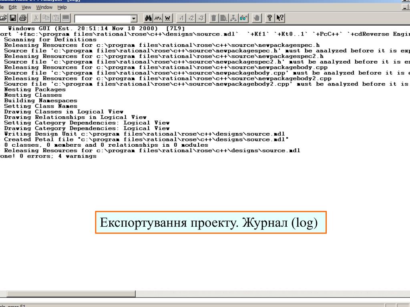The image size is (410, 307).
Task: Click the Paste clipboard icon
Action: pyautogui.click(x=56, y=18)
